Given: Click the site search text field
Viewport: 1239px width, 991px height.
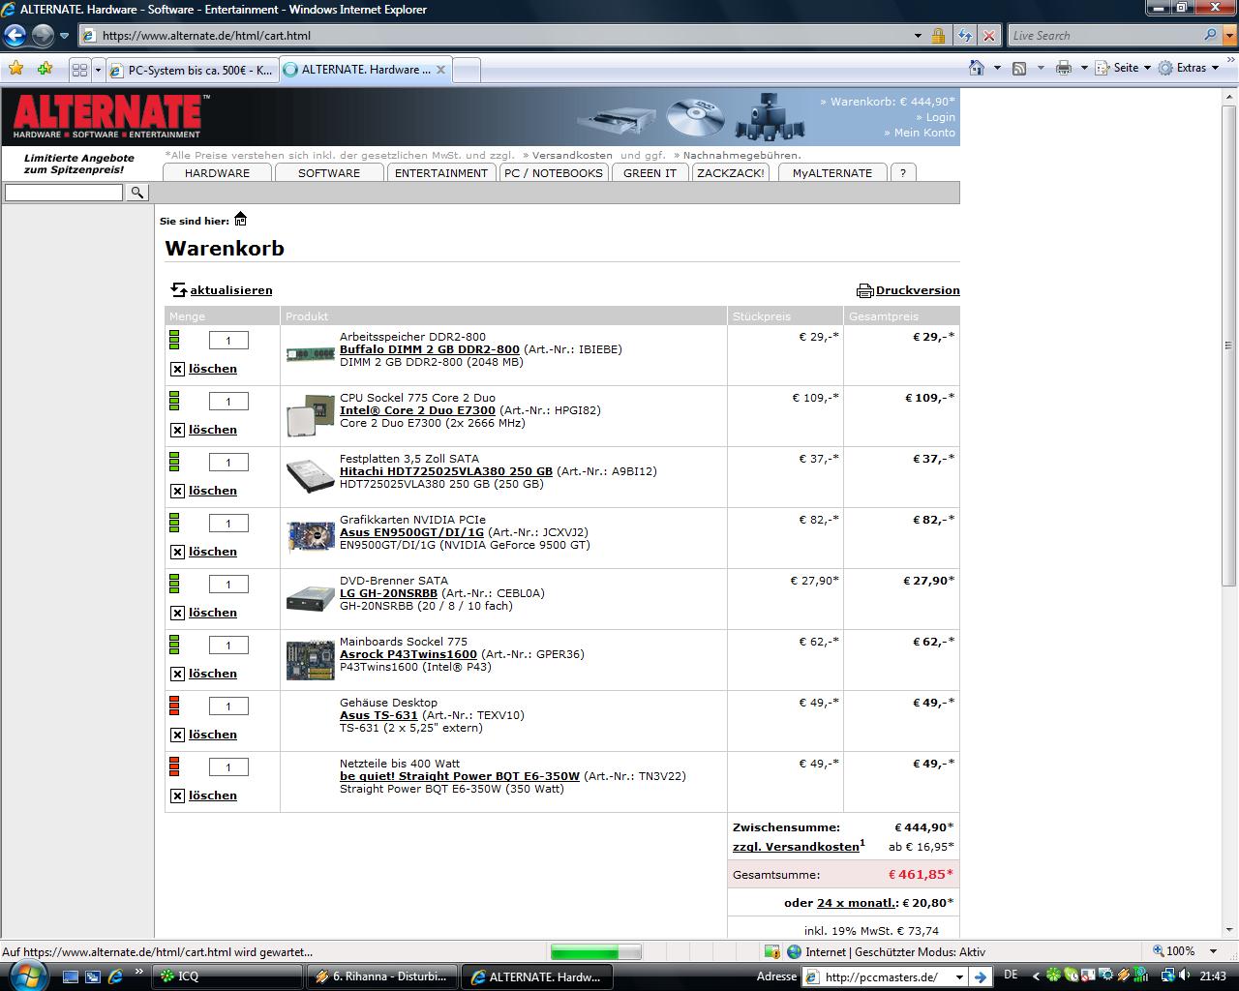Looking at the screenshot, I should coord(64,193).
